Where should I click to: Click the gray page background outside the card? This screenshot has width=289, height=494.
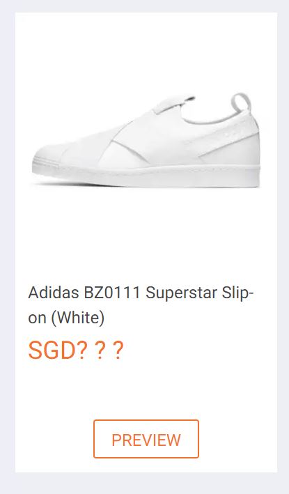click(x=7, y=246)
